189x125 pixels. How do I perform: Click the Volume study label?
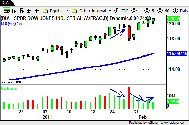(9, 89)
